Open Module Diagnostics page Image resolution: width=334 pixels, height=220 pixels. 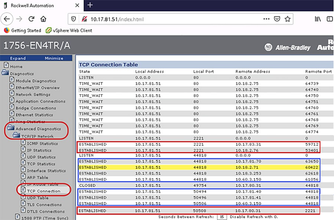point(36,81)
